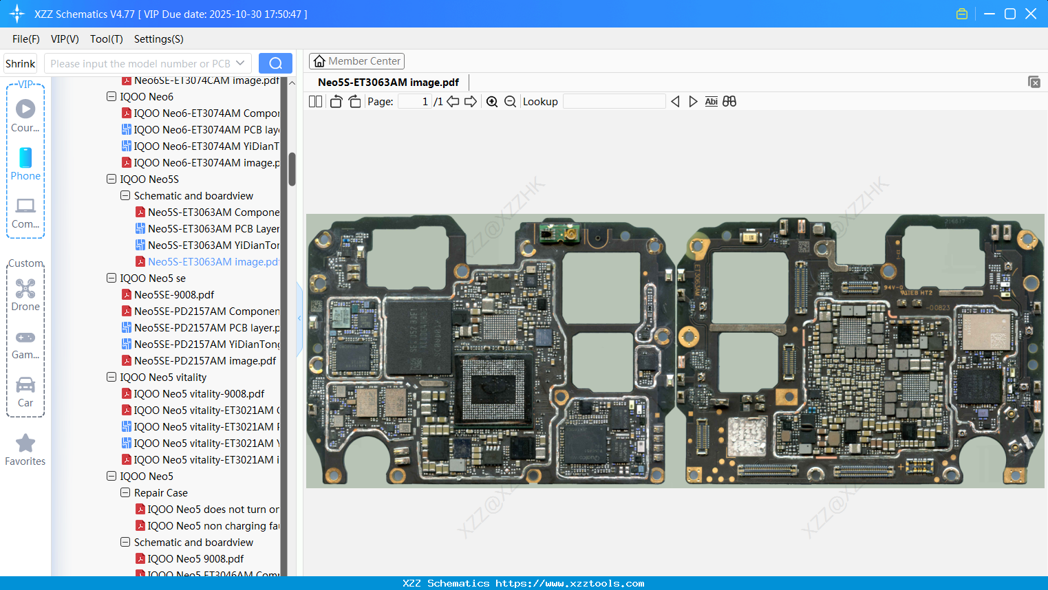Click the Lookup text input field
The image size is (1048, 590).
coord(614,102)
